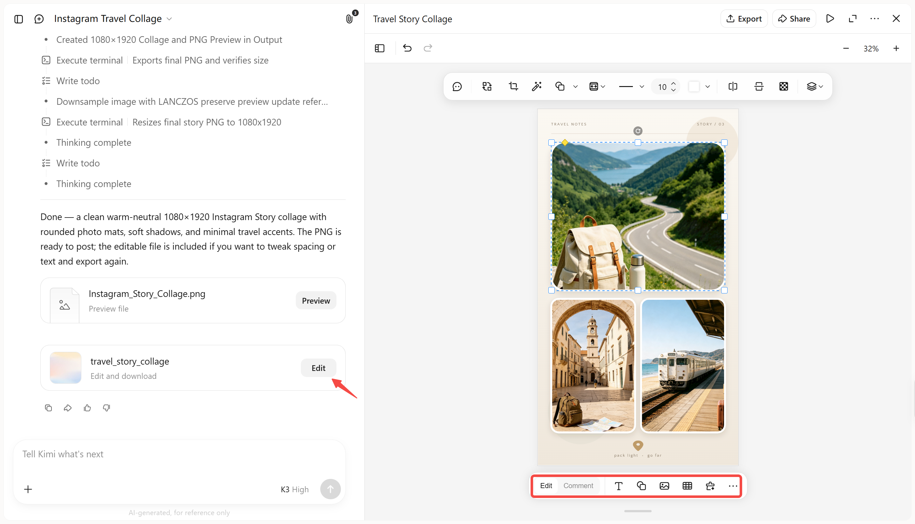Image resolution: width=915 pixels, height=524 pixels.
Task: Undo the last action
Action: click(x=407, y=48)
